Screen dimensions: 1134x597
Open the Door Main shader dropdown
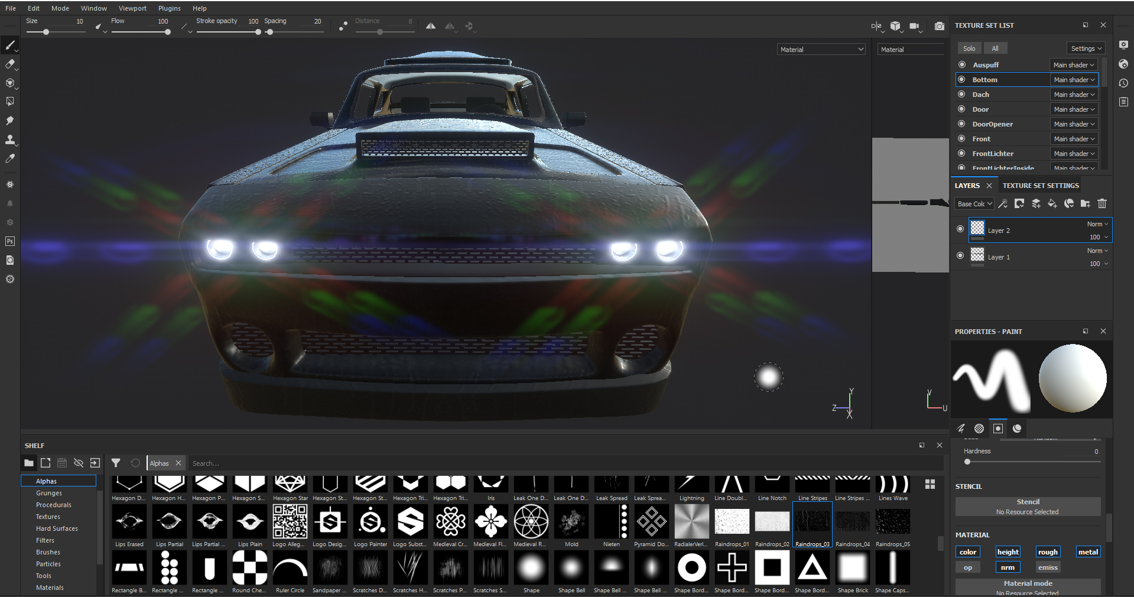(1074, 109)
